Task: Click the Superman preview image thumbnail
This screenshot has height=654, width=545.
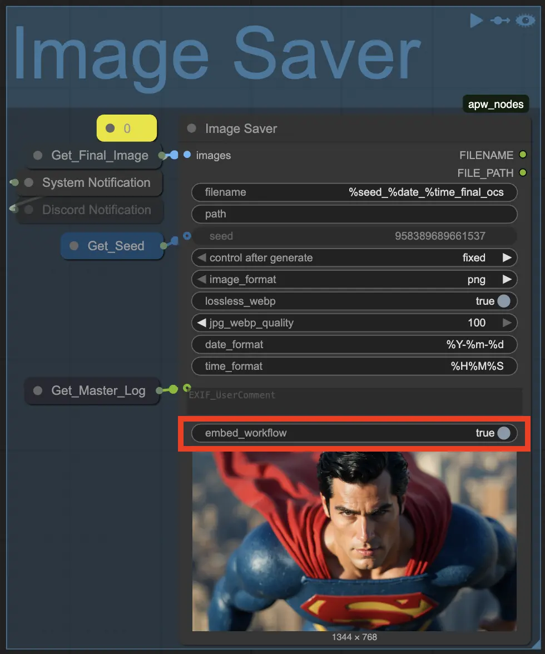Action: (x=354, y=541)
